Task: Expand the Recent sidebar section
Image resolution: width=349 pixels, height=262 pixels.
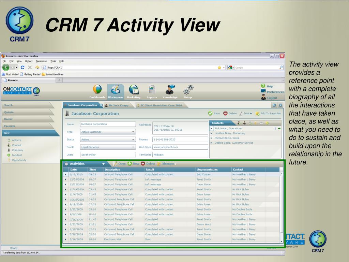Action: (28, 119)
